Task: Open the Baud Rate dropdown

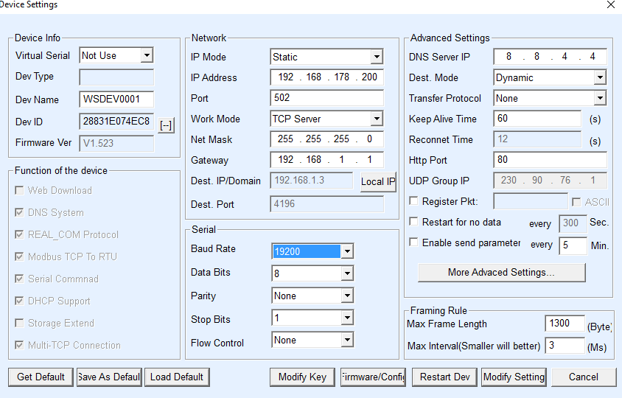Action: click(347, 252)
